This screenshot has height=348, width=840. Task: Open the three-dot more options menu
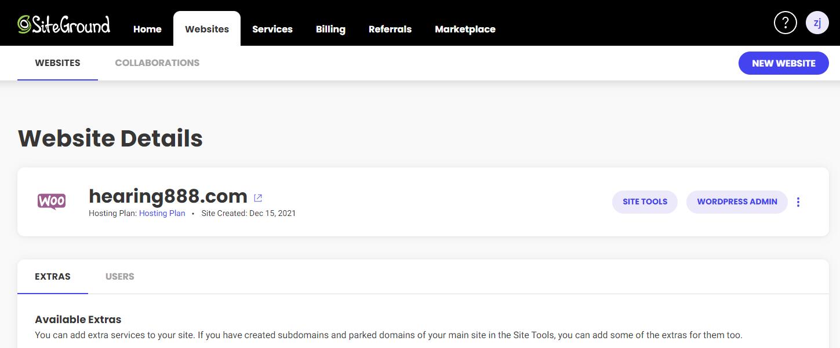[x=798, y=202]
